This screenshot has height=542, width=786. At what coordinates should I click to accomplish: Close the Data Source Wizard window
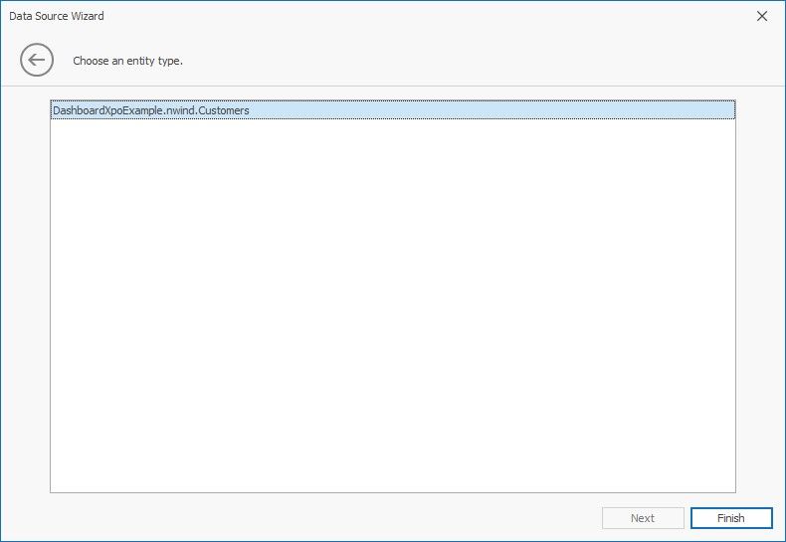tap(762, 16)
